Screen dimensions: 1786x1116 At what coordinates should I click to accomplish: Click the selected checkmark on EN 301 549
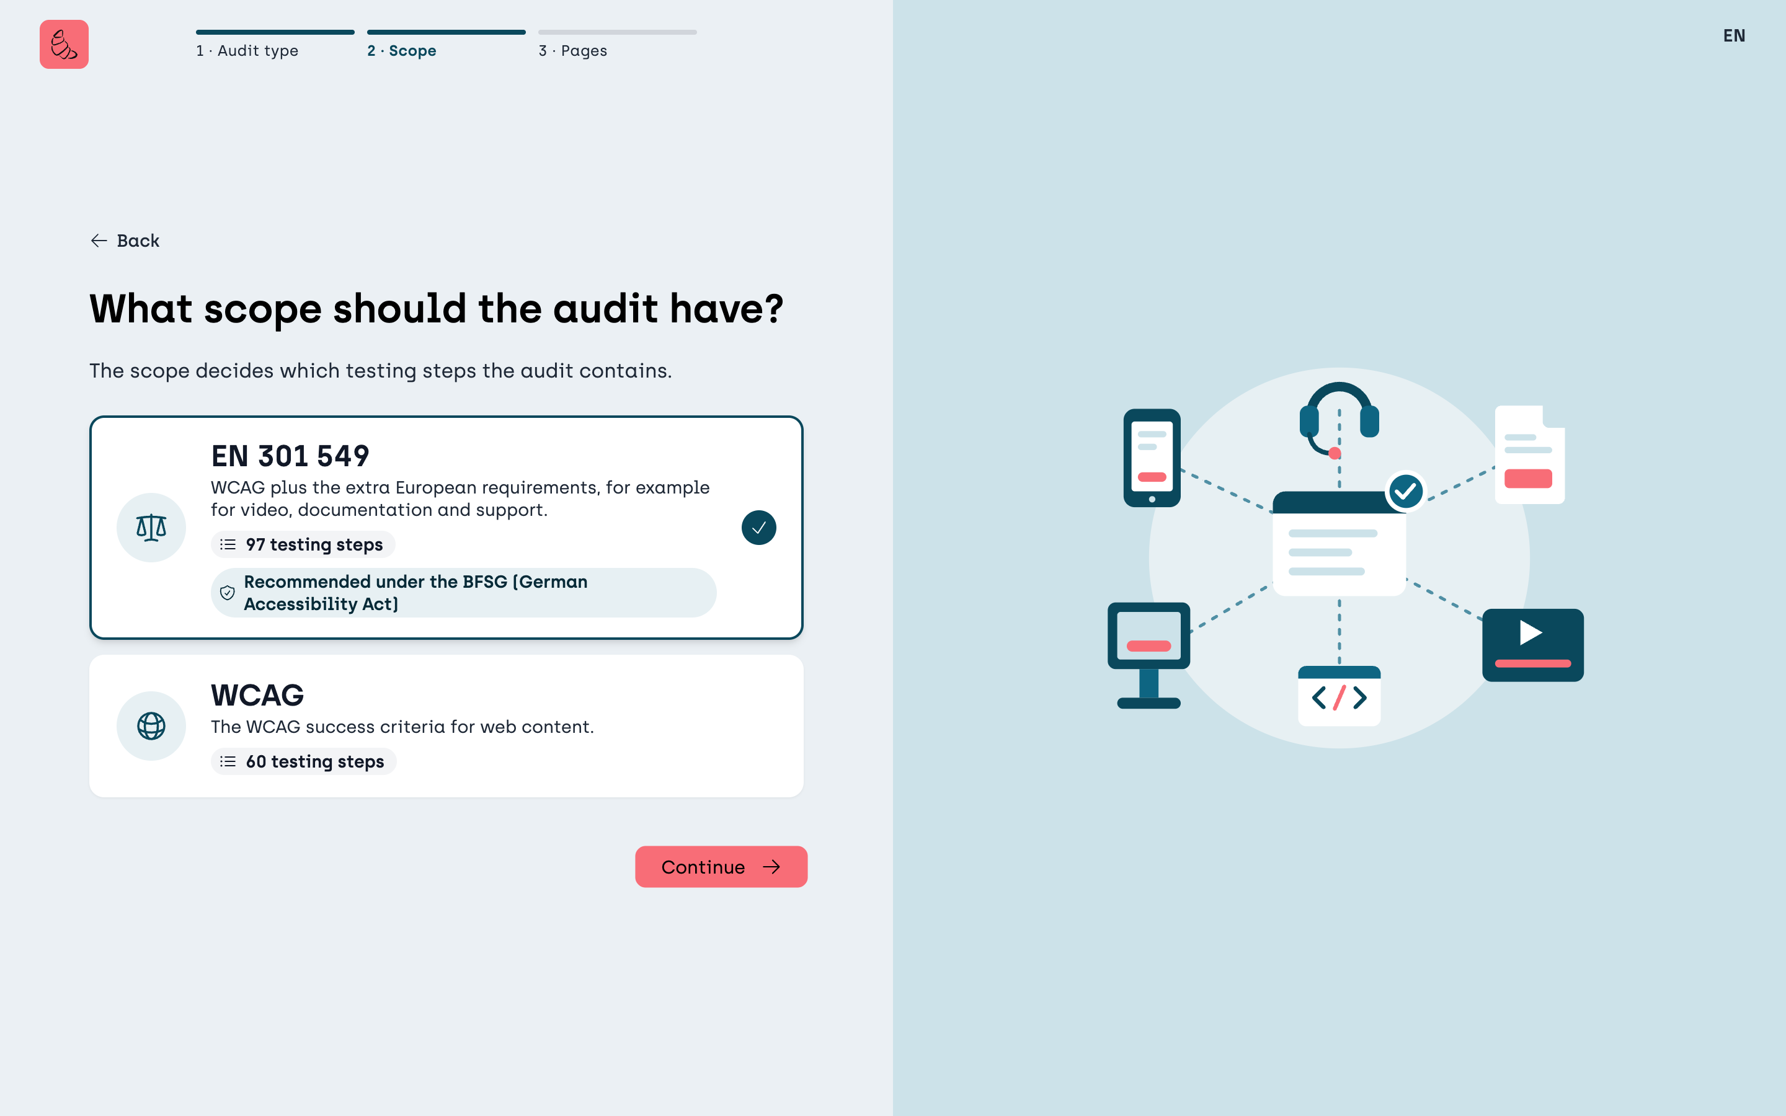[x=758, y=528]
